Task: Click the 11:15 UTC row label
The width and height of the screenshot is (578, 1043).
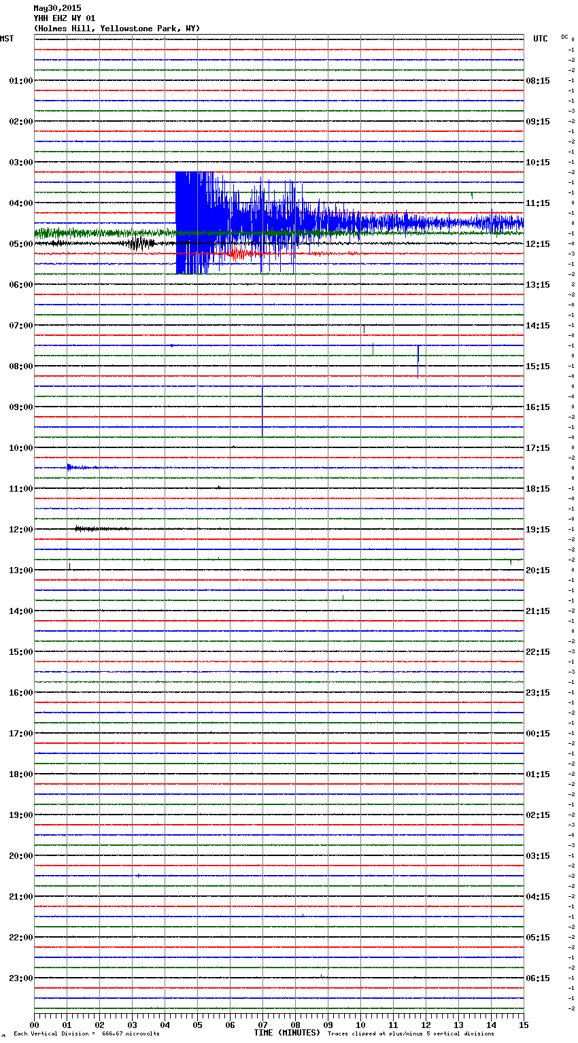Action: tap(538, 203)
